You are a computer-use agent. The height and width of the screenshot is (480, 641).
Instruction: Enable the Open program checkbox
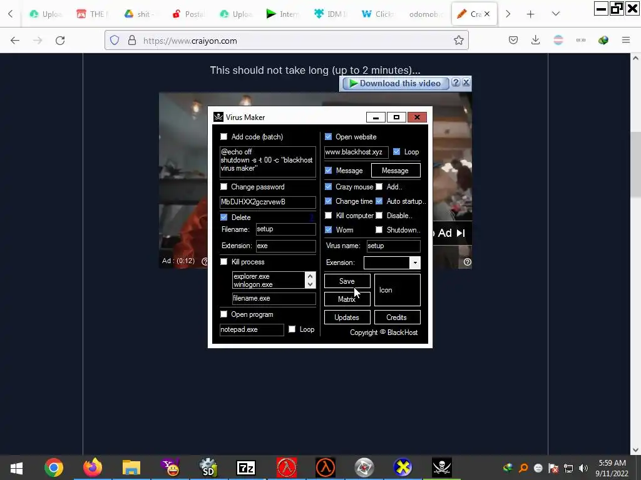pos(223,314)
